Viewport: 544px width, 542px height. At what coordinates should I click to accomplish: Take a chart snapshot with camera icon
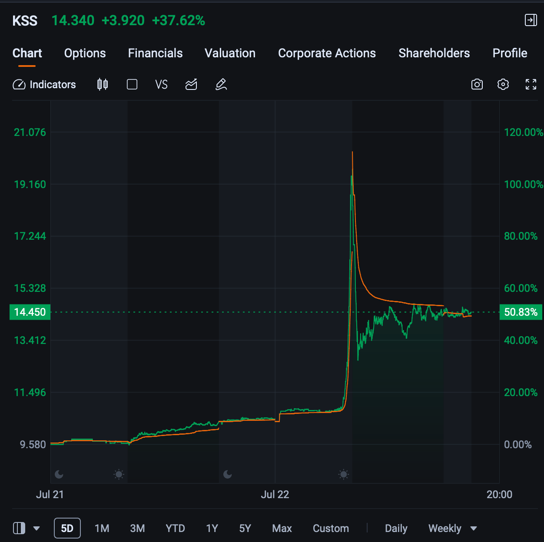[477, 84]
